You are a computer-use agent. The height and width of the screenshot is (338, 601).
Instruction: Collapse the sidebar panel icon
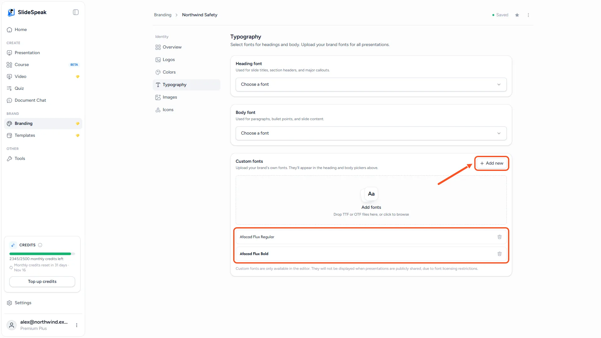pyautogui.click(x=76, y=12)
